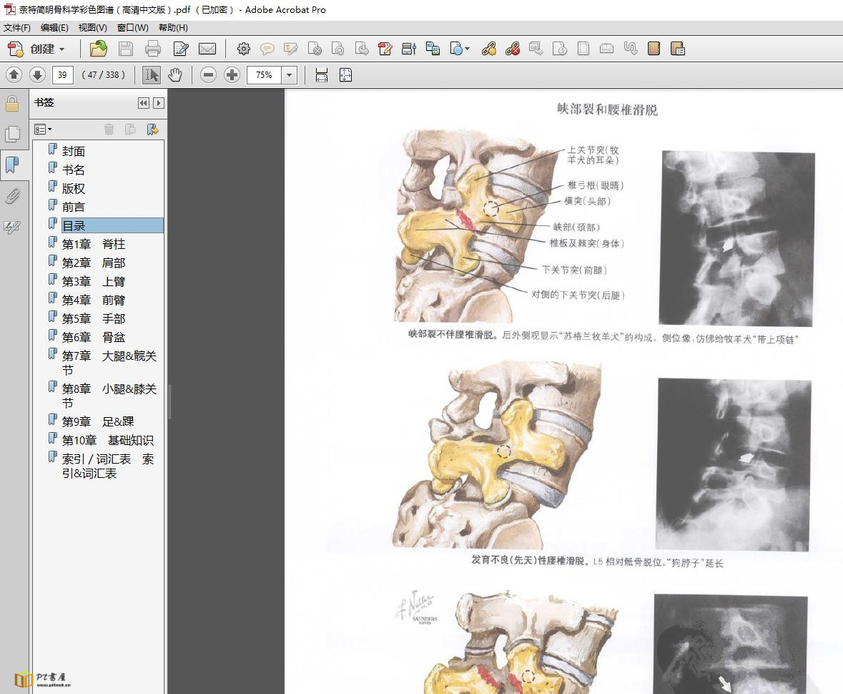843x694 pixels.
Task: Expand the 创建 dropdown arrow
Action: tap(61, 49)
